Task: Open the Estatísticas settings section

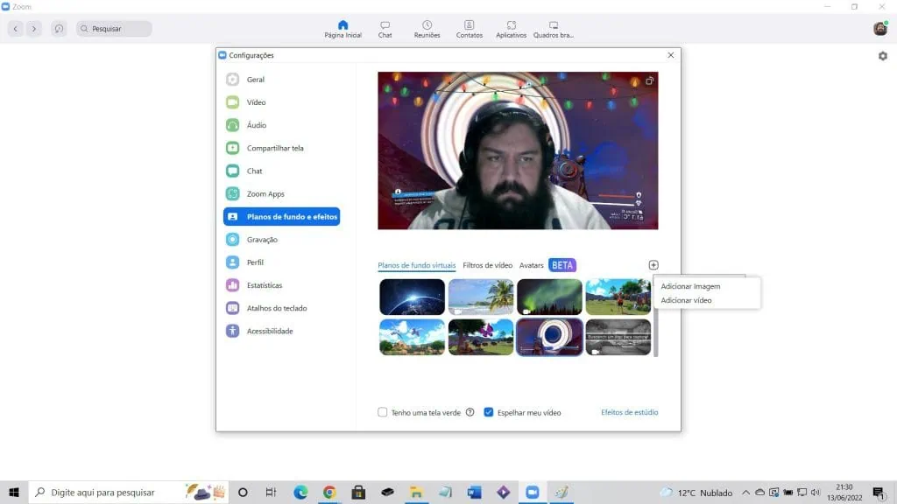Action: coord(265,284)
